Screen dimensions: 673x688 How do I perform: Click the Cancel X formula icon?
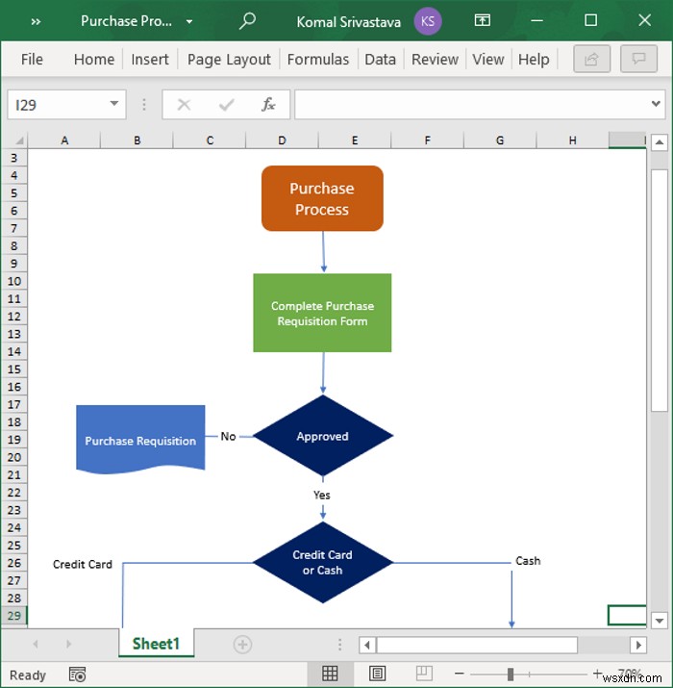pos(185,105)
